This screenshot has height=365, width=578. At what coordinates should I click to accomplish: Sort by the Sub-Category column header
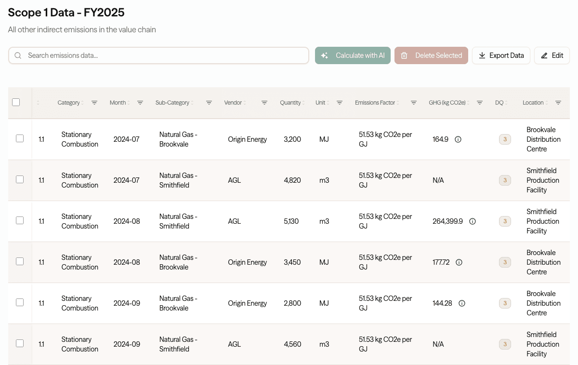pyautogui.click(x=172, y=103)
